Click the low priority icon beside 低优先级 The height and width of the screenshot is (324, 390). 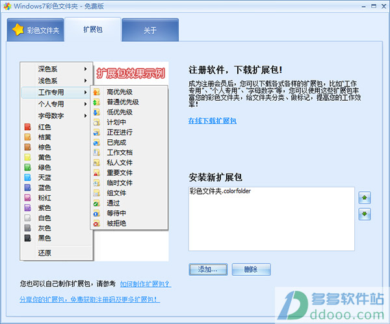96,112
